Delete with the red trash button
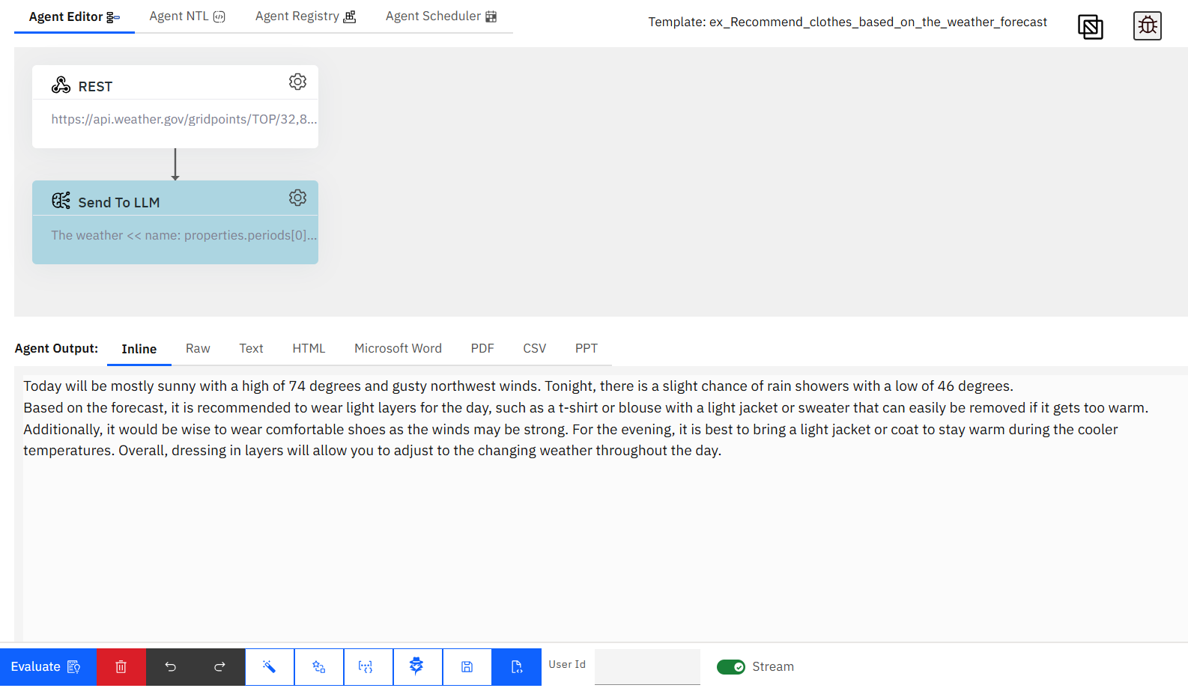 (x=121, y=667)
